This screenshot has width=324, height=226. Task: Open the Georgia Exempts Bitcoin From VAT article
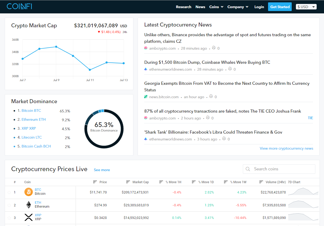[227, 86]
